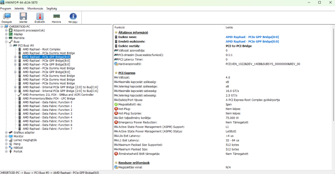Open the Segítség menu
The width and height of the screenshot is (335, 174).
(x=52, y=8)
